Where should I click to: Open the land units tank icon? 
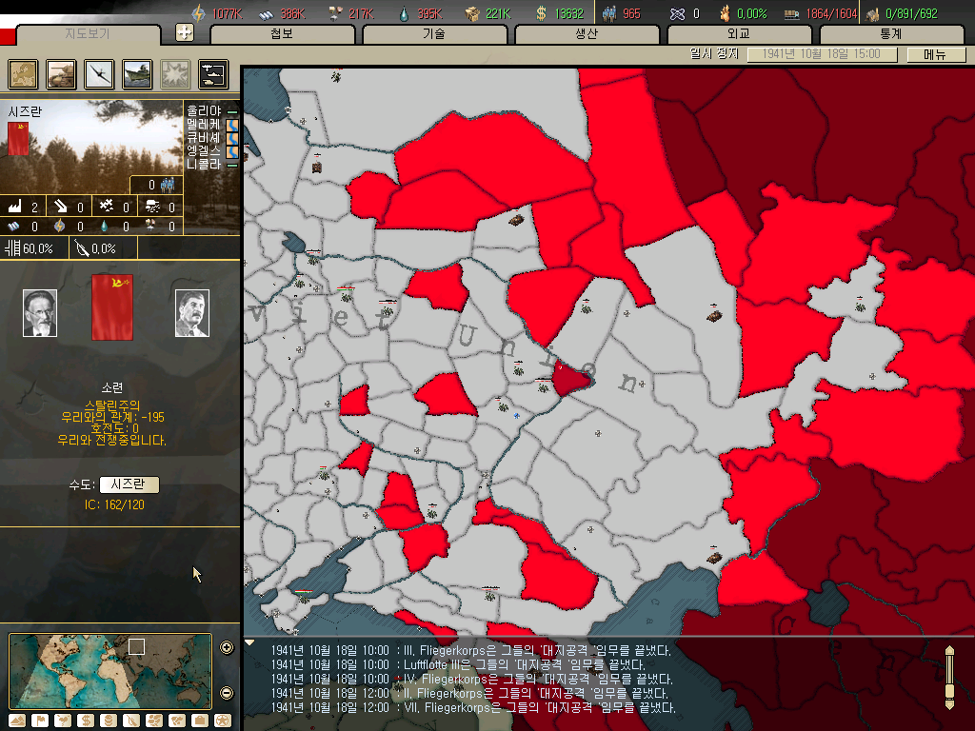click(61, 74)
